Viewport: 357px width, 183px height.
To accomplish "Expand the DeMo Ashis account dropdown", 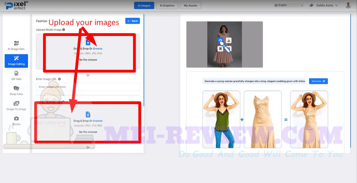I will (324, 5).
